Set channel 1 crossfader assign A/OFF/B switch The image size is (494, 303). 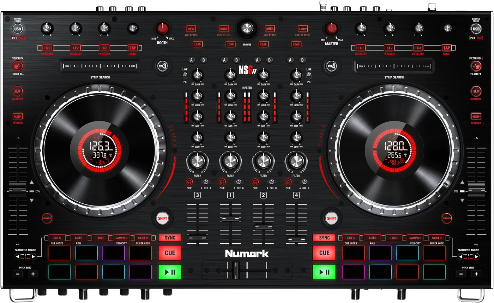click(238, 182)
